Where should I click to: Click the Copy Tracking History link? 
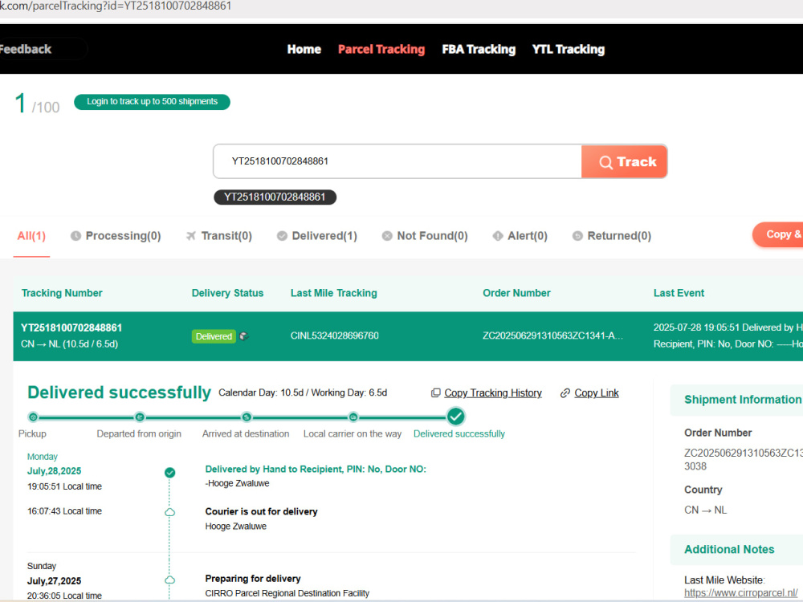pyautogui.click(x=493, y=393)
